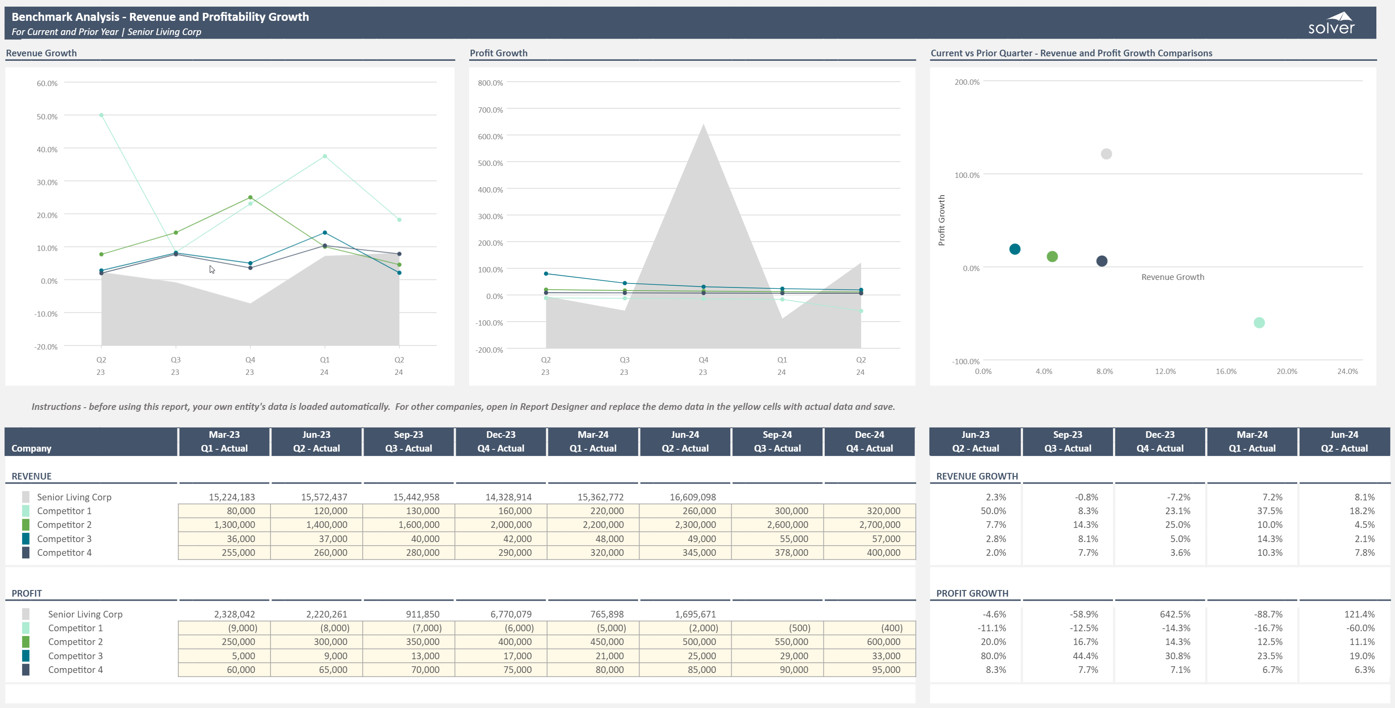Select Competitor 4 Jun-24 revenue cell 345,000
The width and height of the screenshot is (1395, 708).
(x=685, y=553)
